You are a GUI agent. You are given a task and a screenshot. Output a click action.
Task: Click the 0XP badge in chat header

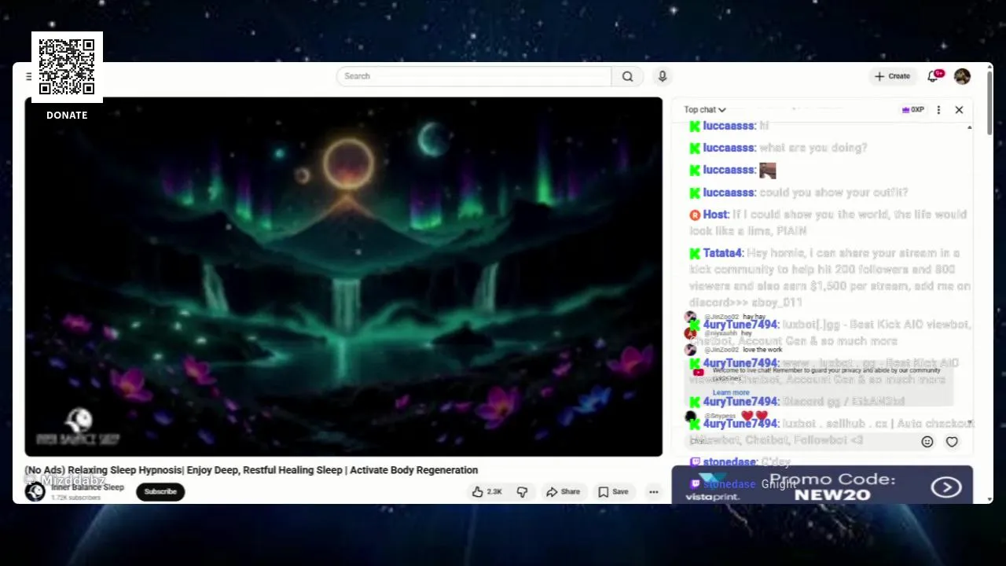point(913,110)
